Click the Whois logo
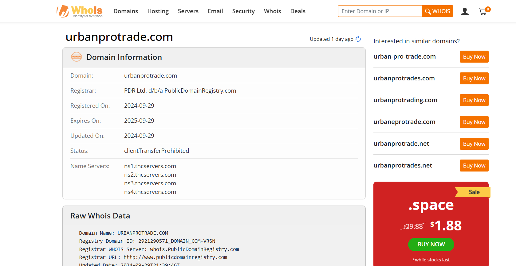 coord(80,11)
